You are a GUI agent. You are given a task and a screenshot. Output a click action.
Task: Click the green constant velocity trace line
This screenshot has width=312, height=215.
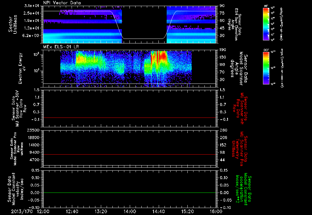(129, 193)
